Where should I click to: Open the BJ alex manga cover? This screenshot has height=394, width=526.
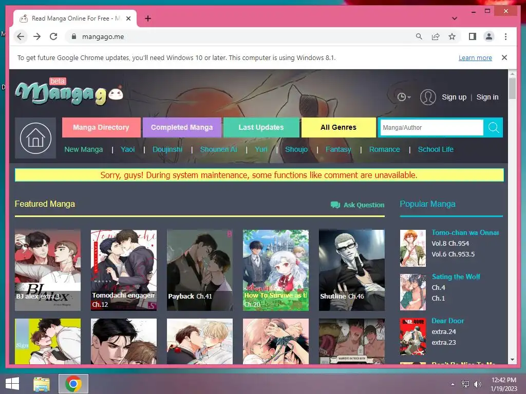pos(48,270)
